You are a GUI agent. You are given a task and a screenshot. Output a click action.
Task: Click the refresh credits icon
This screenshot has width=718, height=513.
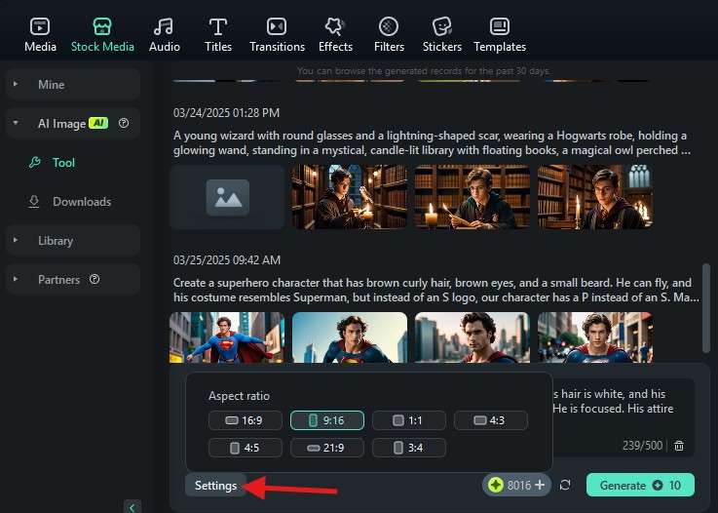565,485
